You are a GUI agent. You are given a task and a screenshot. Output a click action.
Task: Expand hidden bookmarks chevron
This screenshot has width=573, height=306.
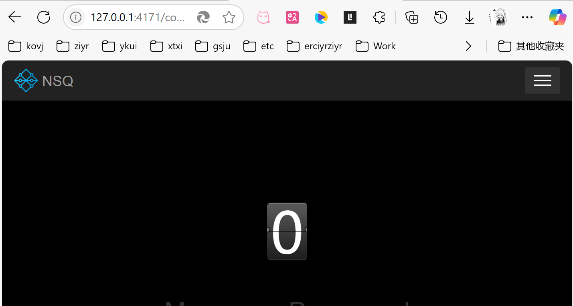(x=468, y=46)
